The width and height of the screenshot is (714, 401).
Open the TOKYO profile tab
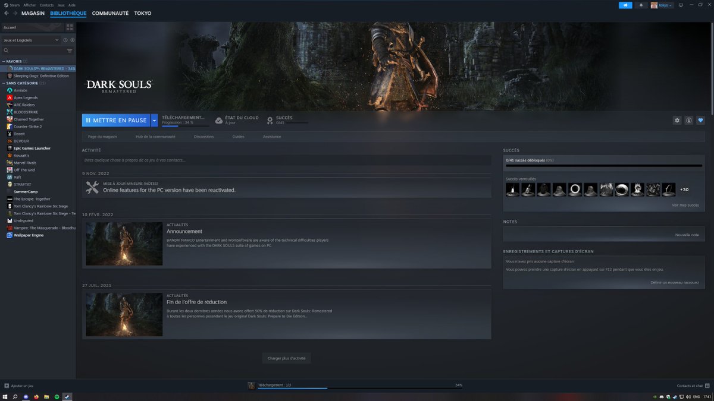pyautogui.click(x=143, y=13)
